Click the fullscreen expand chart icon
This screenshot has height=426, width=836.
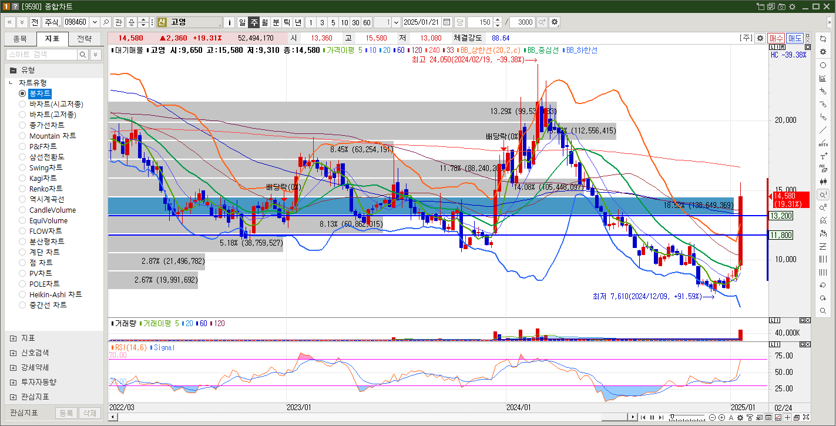[x=806, y=417]
